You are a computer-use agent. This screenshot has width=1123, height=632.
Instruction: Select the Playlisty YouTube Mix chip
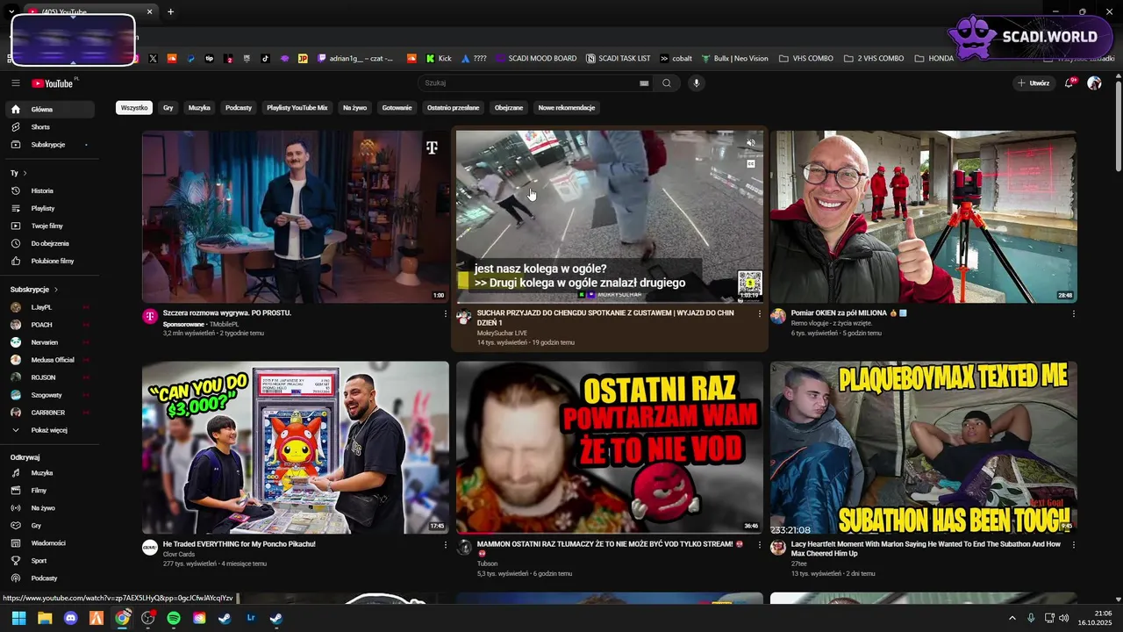[x=297, y=108]
